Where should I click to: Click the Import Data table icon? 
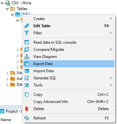pos(27,71)
